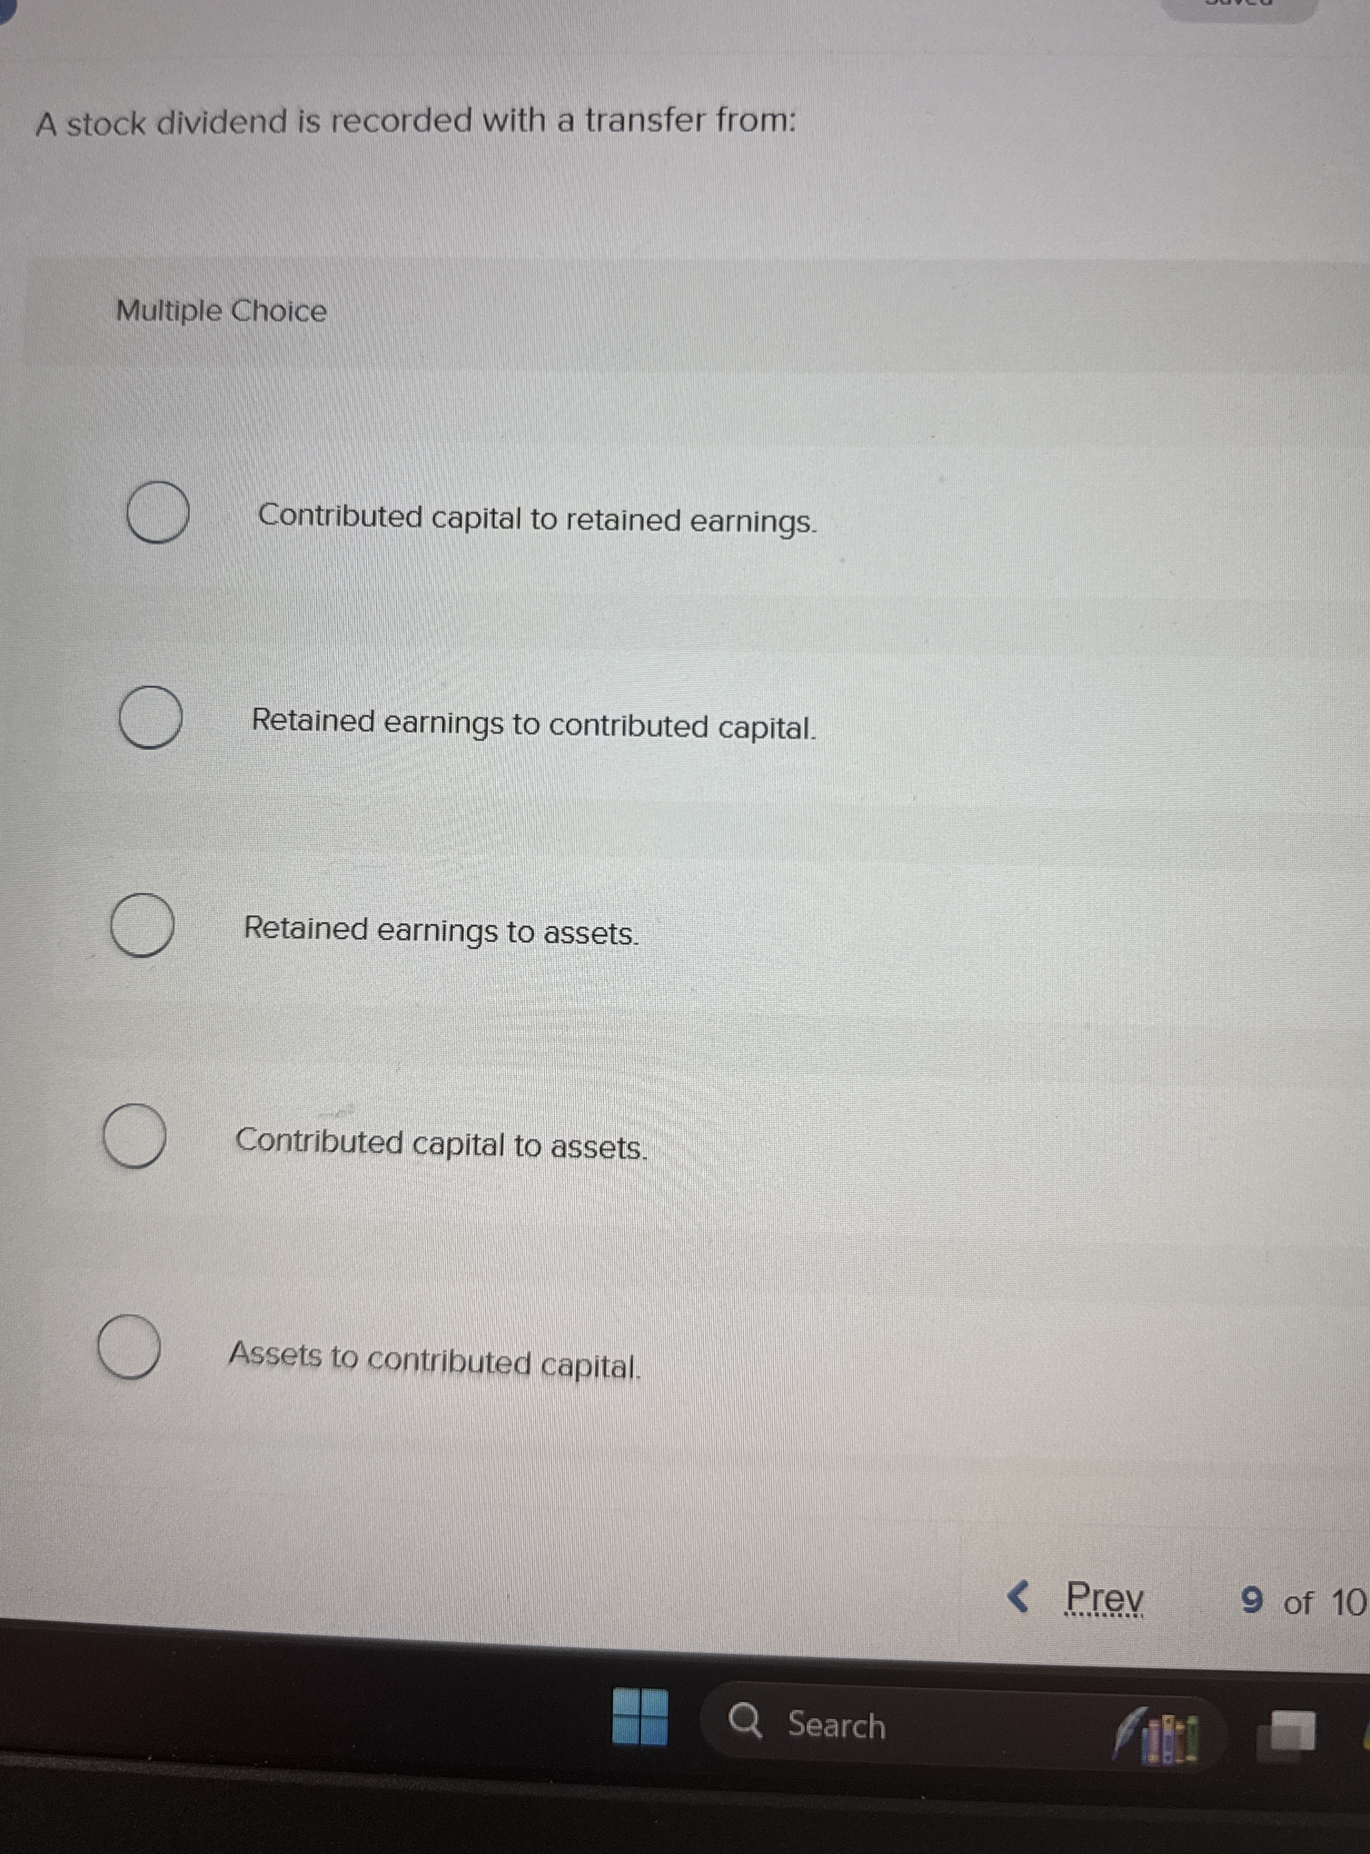Click the Multiple Choice header label
Image resolution: width=1370 pixels, height=1854 pixels.
coord(220,311)
